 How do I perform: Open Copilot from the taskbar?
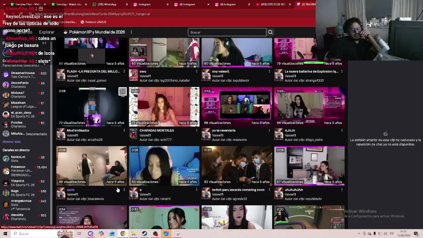coord(101,234)
